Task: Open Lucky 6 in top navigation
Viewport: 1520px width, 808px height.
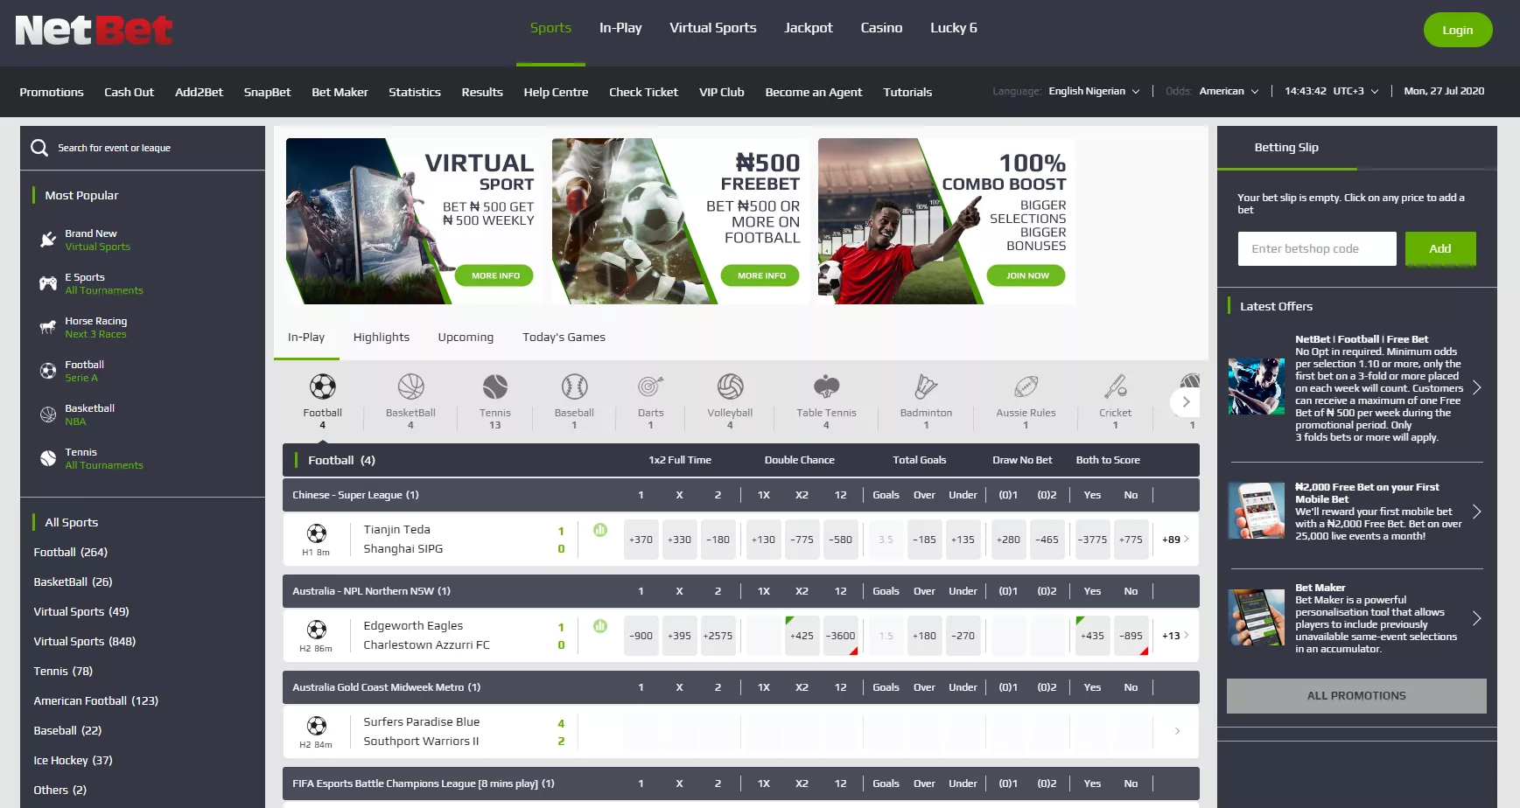Action: (954, 28)
